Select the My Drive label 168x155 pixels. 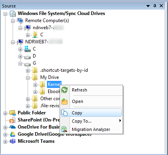click(50, 77)
